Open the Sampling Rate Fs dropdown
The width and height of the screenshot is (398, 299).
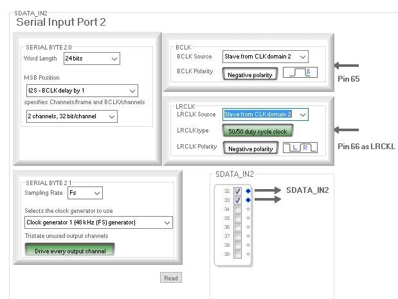coord(85,193)
